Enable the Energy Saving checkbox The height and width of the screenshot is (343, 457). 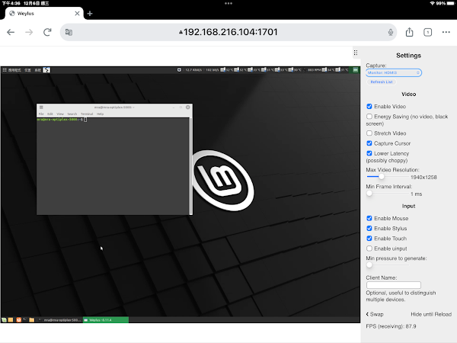tap(369, 117)
